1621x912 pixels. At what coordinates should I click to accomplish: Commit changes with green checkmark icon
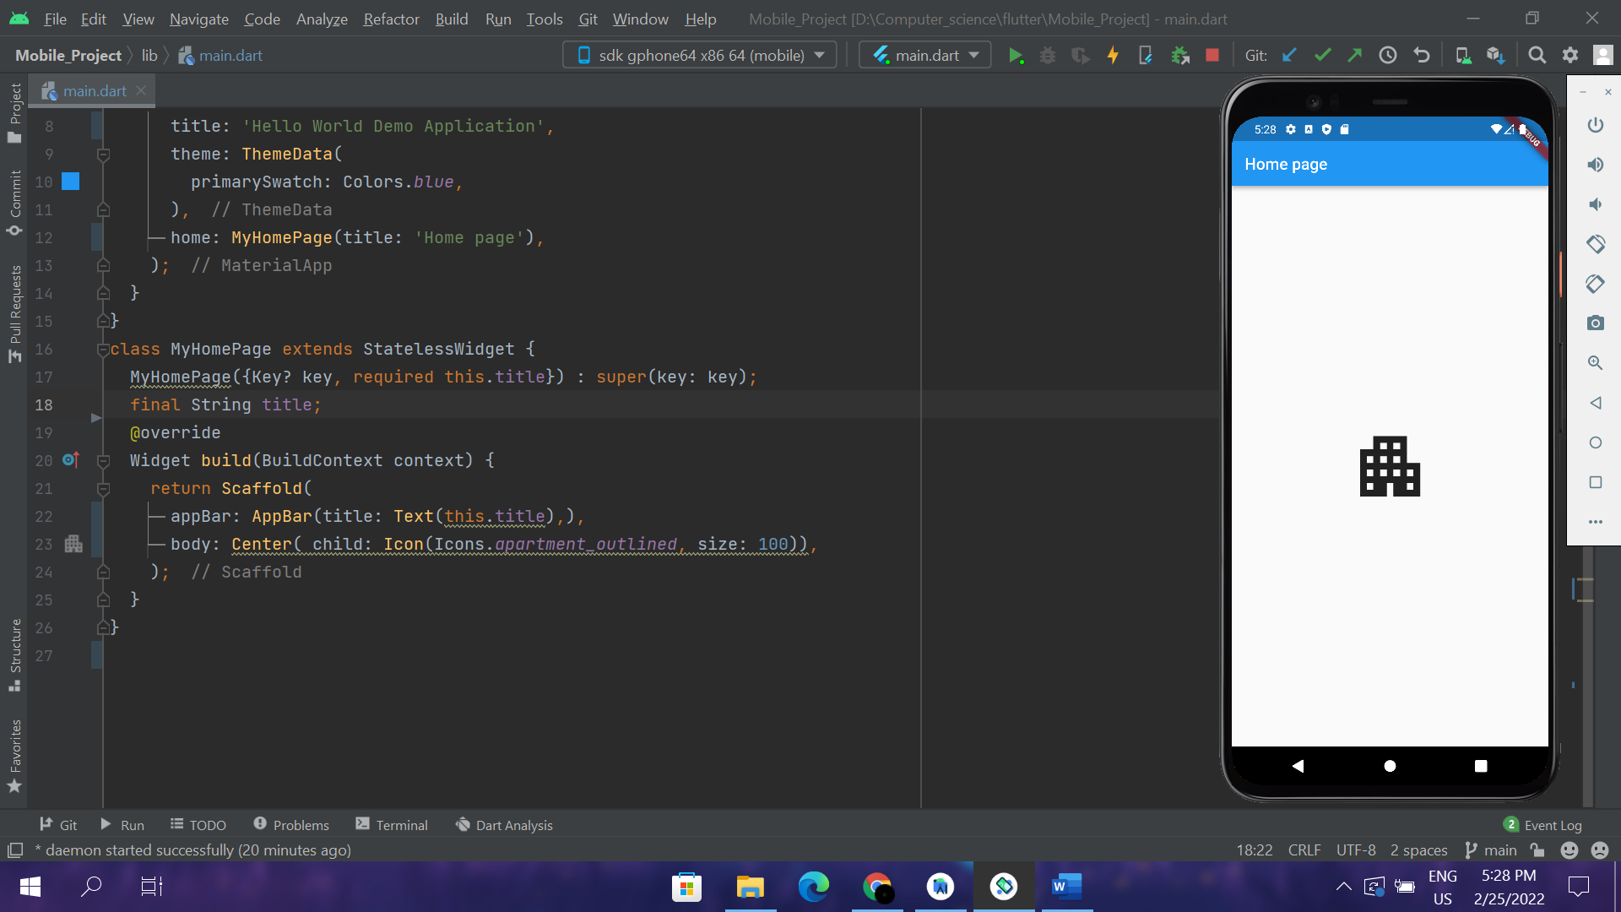[x=1322, y=56]
